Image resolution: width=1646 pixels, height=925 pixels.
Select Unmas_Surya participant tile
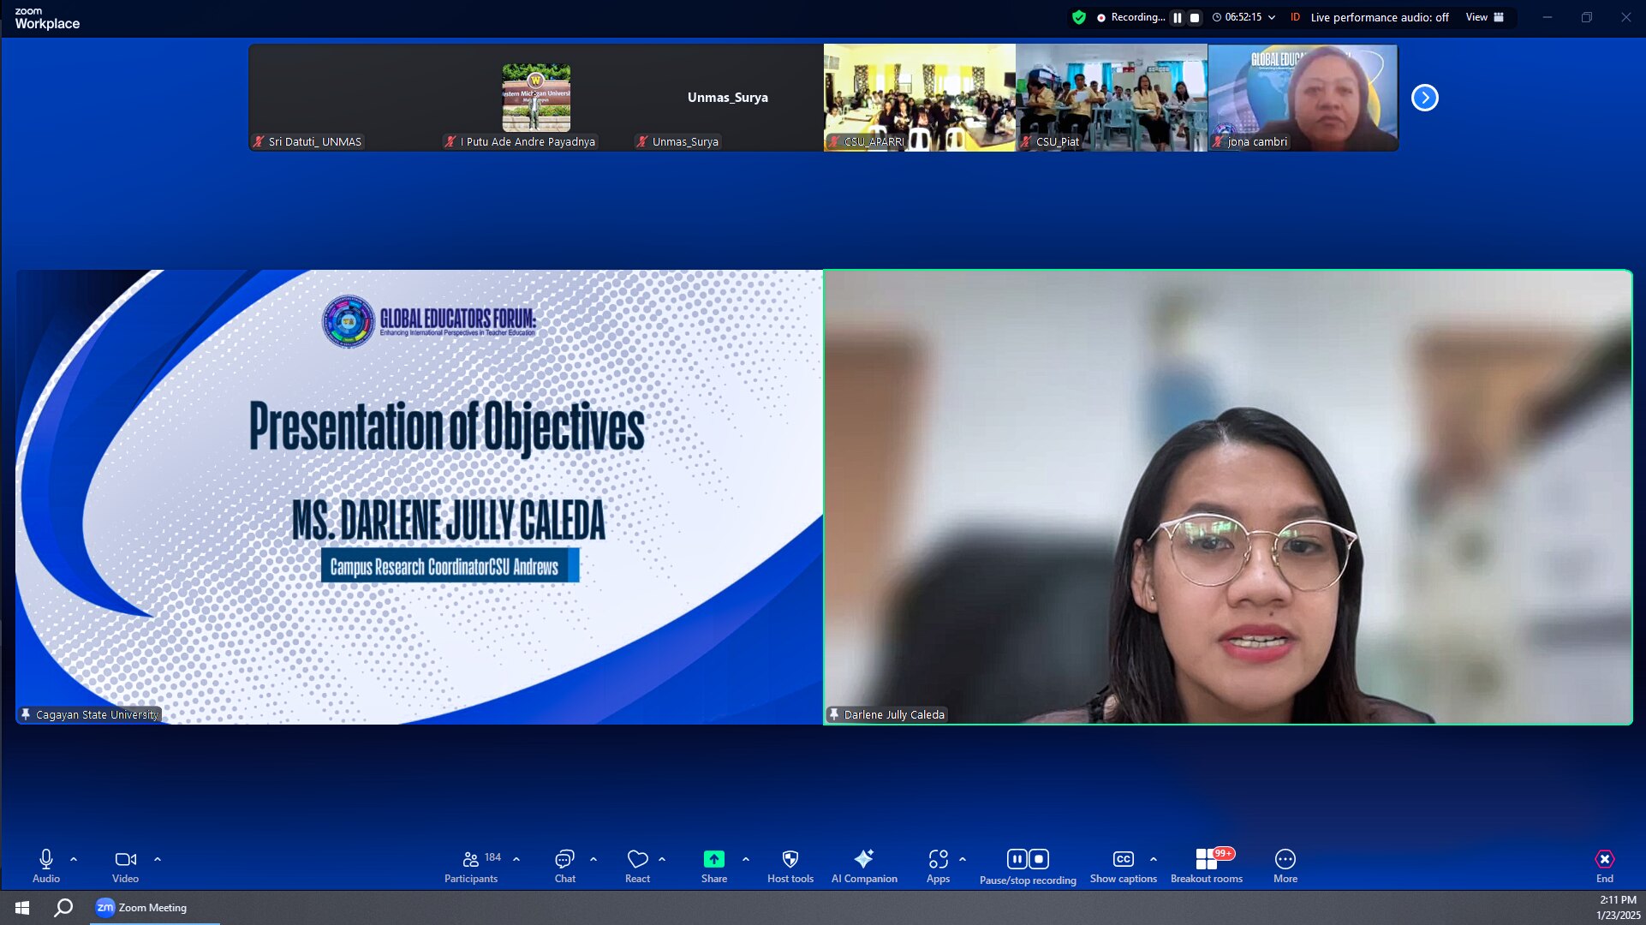[x=728, y=98]
